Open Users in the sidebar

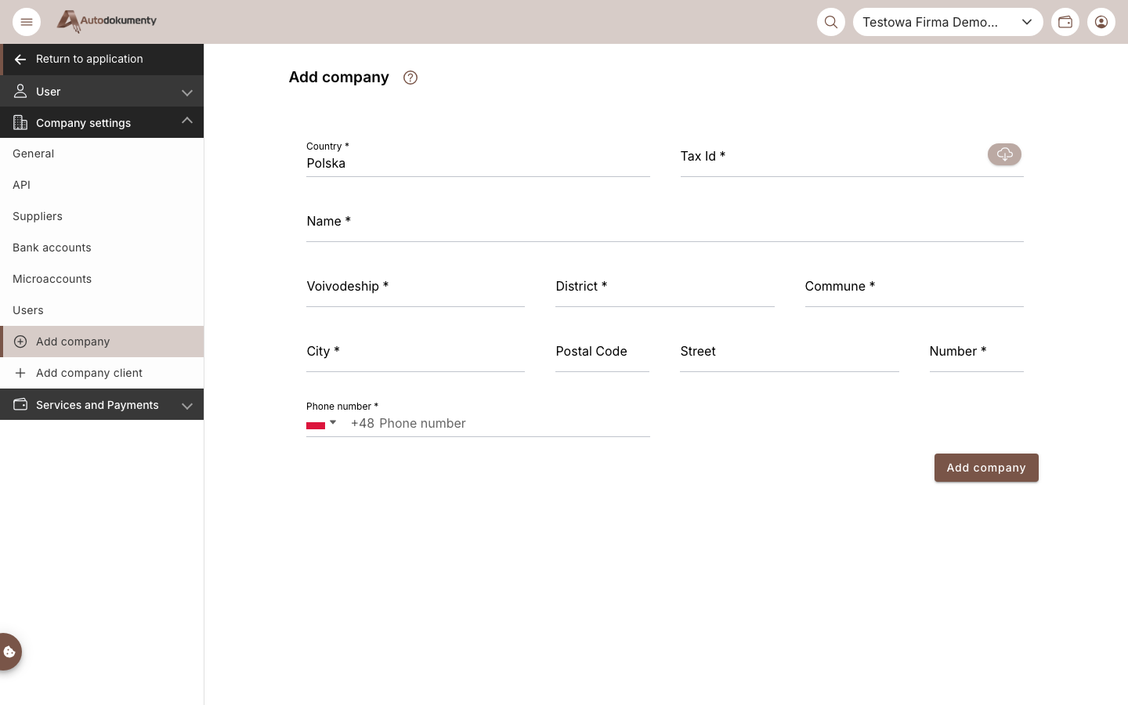pos(102,310)
